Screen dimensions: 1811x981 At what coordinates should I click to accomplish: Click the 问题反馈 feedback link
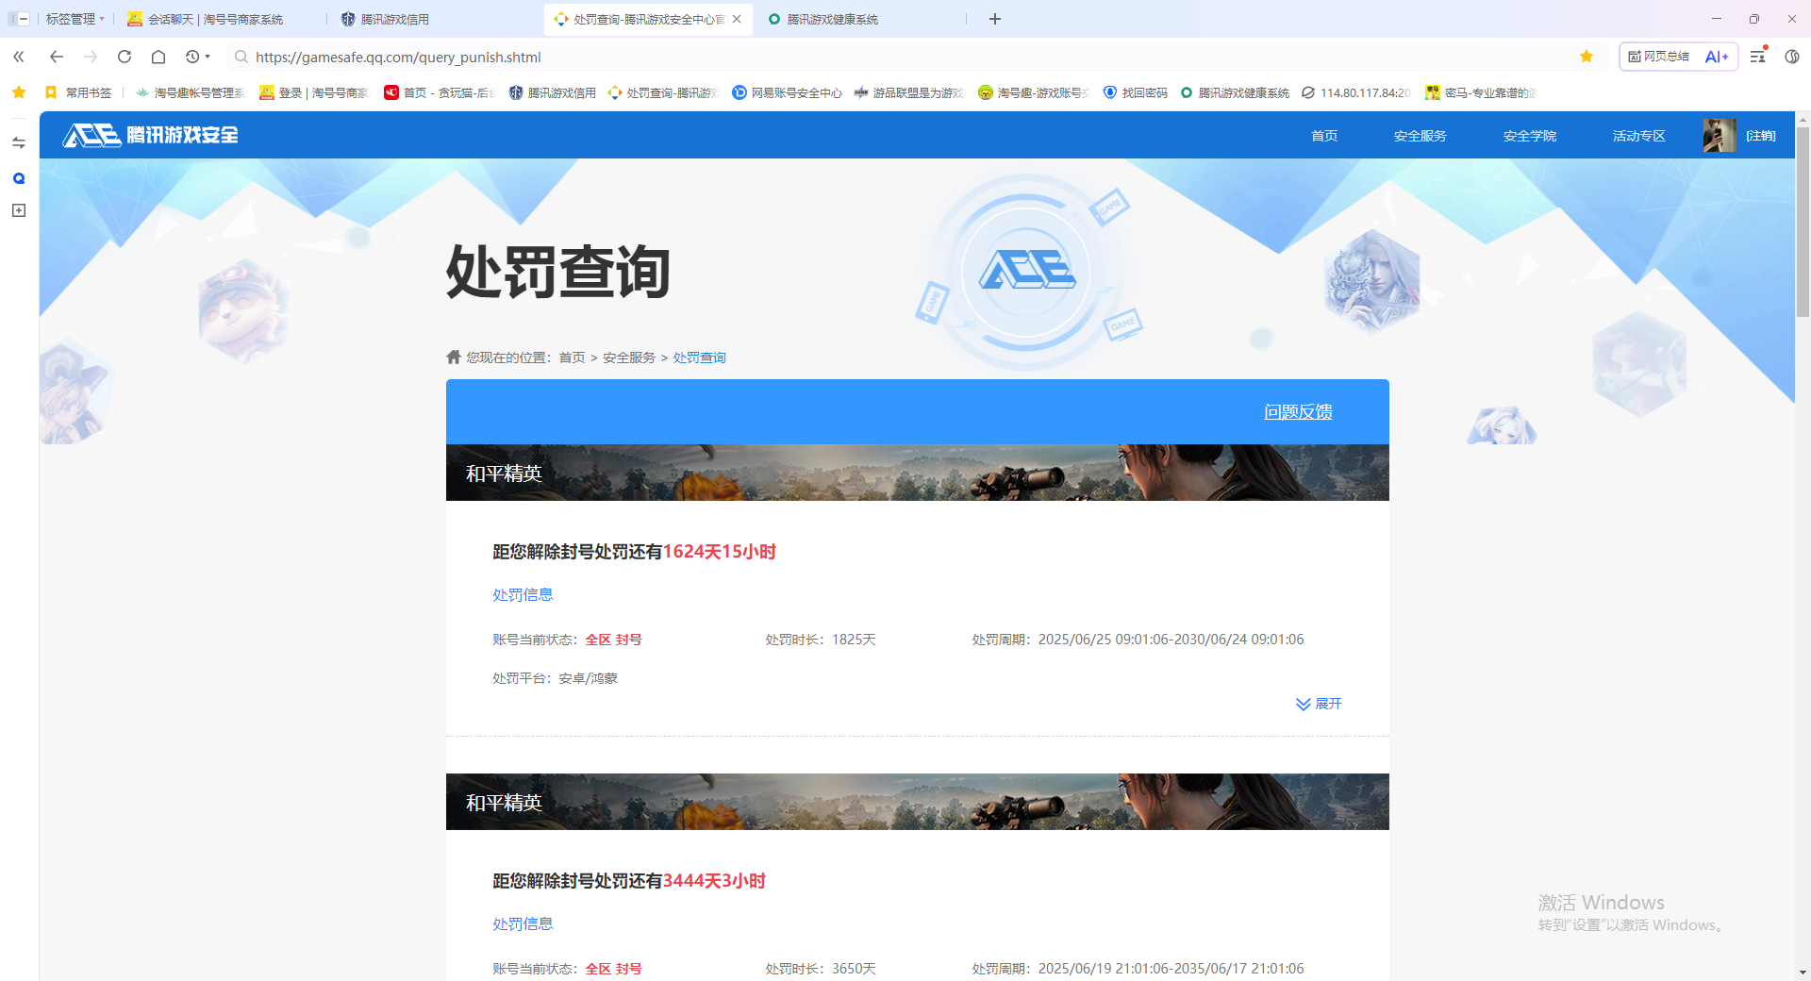(x=1298, y=412)
